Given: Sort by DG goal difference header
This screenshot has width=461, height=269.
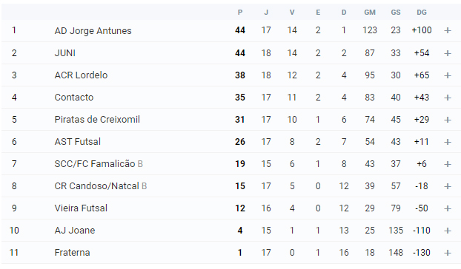Looking at the screenshot, I should coord(421,13).
